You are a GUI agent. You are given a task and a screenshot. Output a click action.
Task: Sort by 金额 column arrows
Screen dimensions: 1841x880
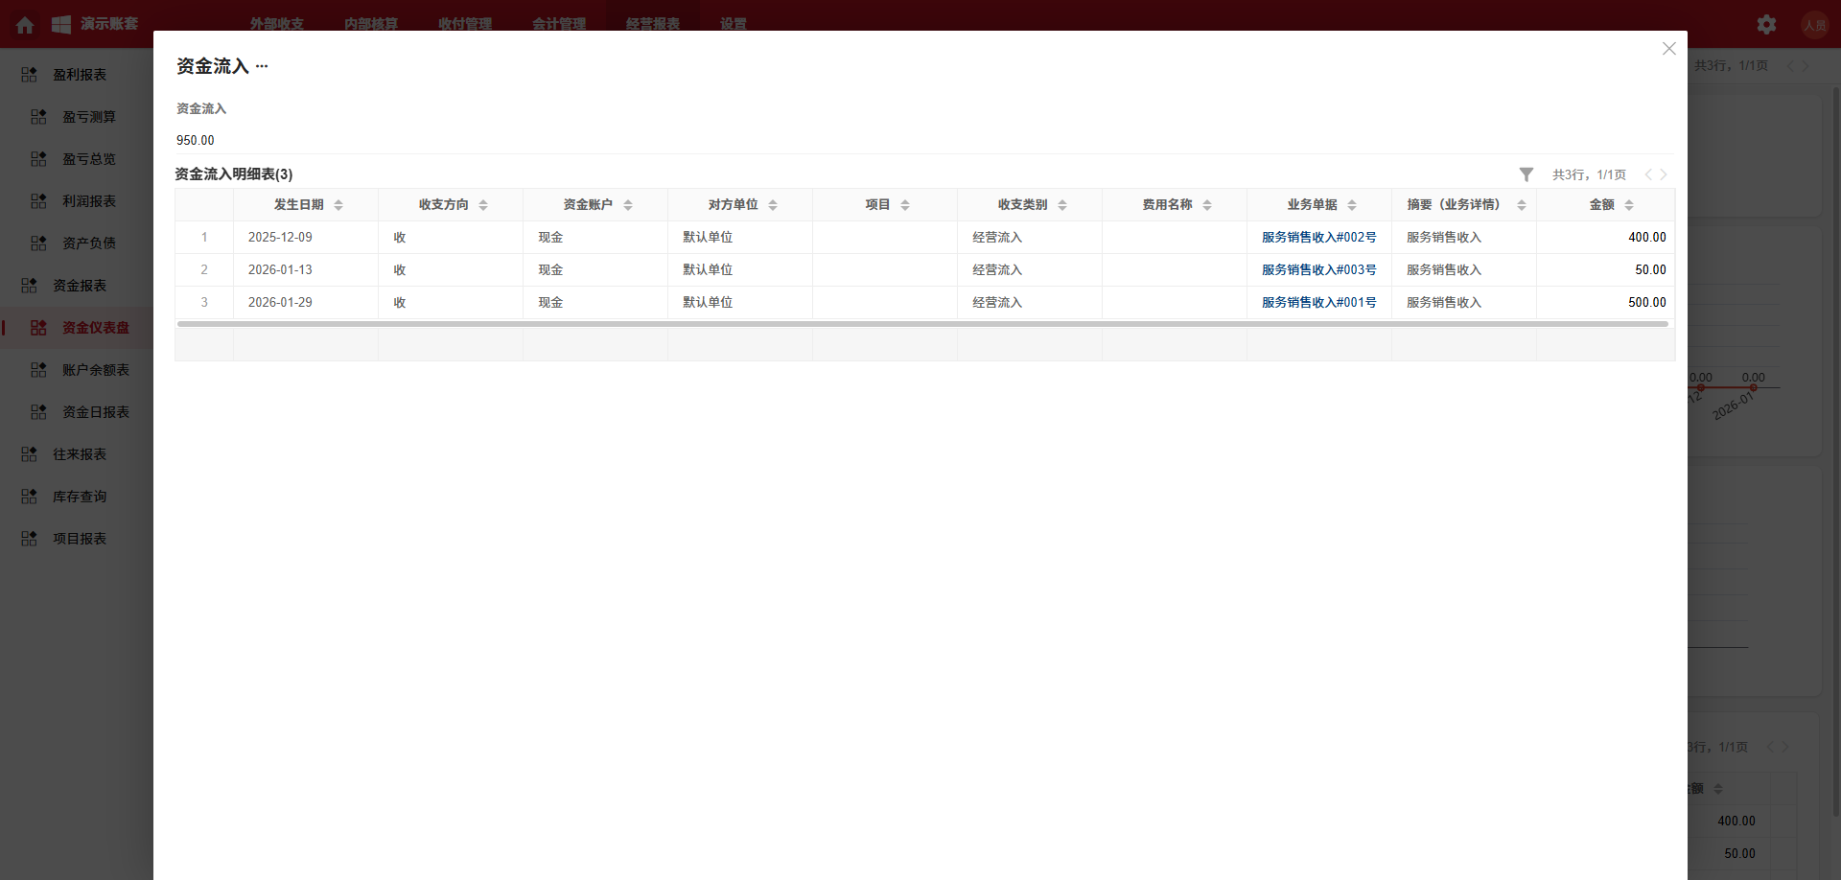tap(1628, 205)
